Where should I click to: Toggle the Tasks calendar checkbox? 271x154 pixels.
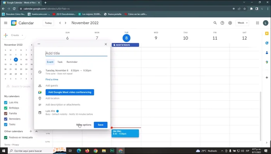pos(6,125)
